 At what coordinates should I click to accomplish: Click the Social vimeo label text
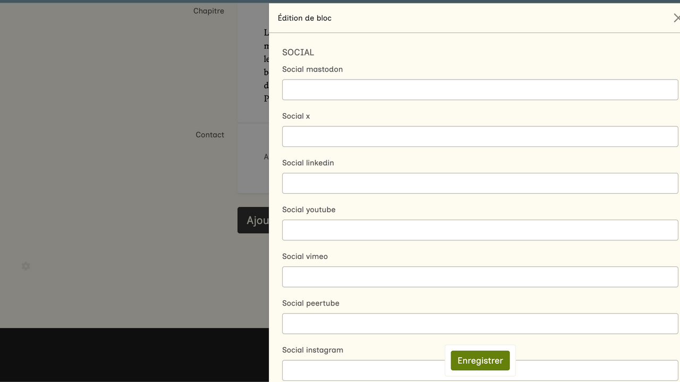coord(305,256)
